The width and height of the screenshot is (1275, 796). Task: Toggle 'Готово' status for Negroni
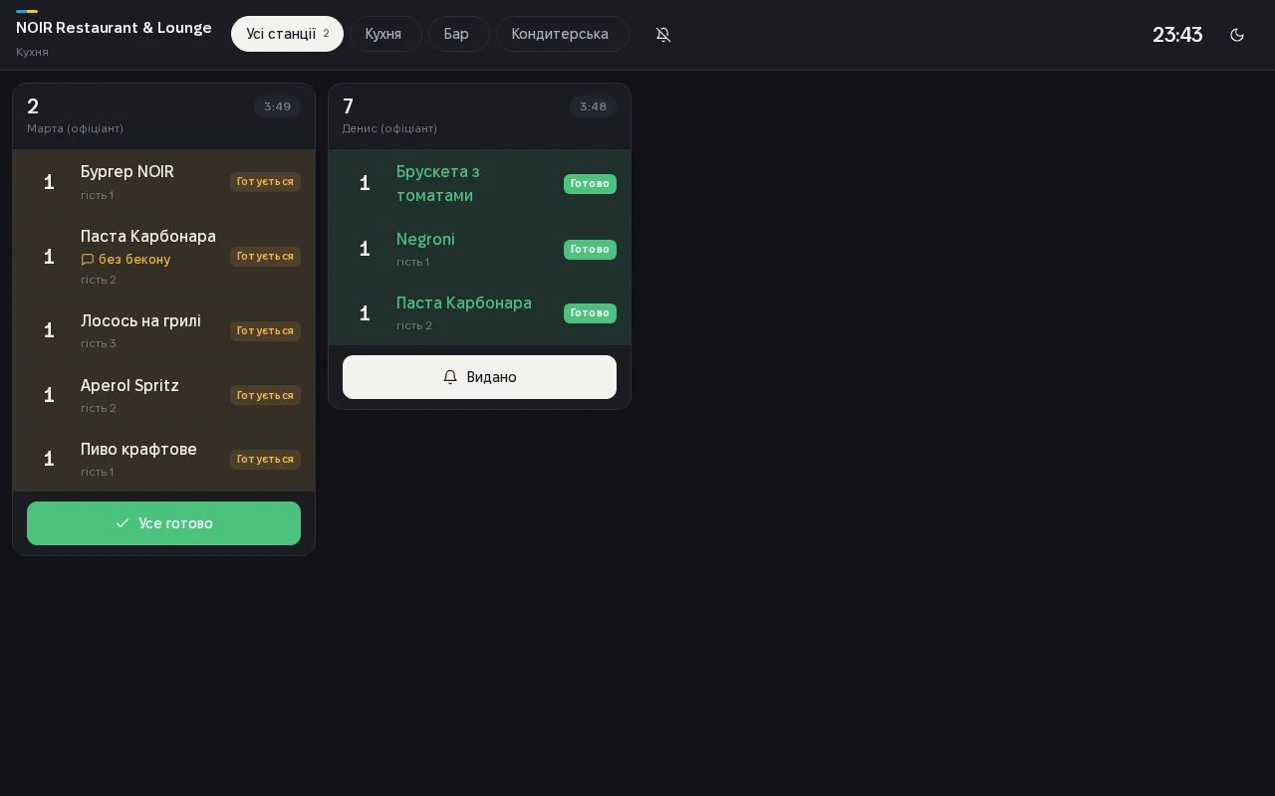pyautogui.click(x=590, y=250)
